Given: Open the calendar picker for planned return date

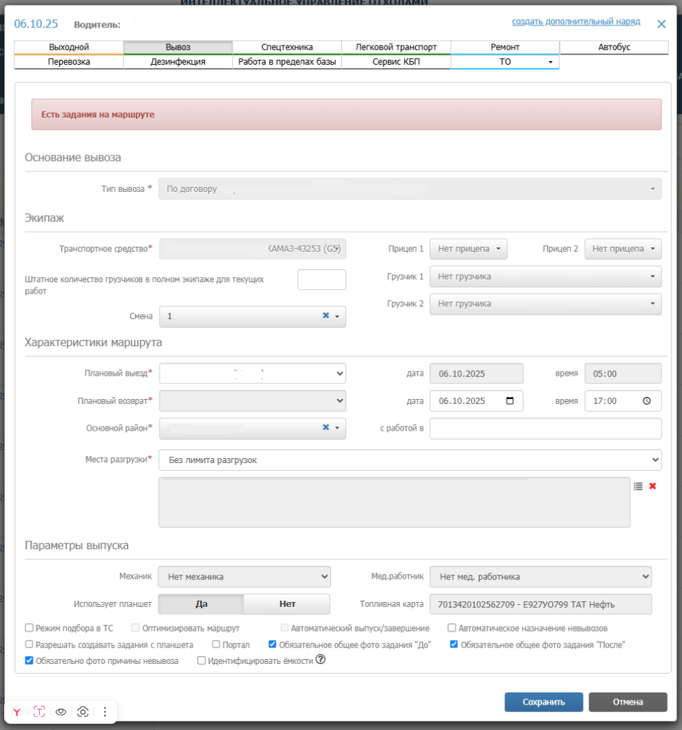Looking at the screenshot, I should (x=509, y=401).
